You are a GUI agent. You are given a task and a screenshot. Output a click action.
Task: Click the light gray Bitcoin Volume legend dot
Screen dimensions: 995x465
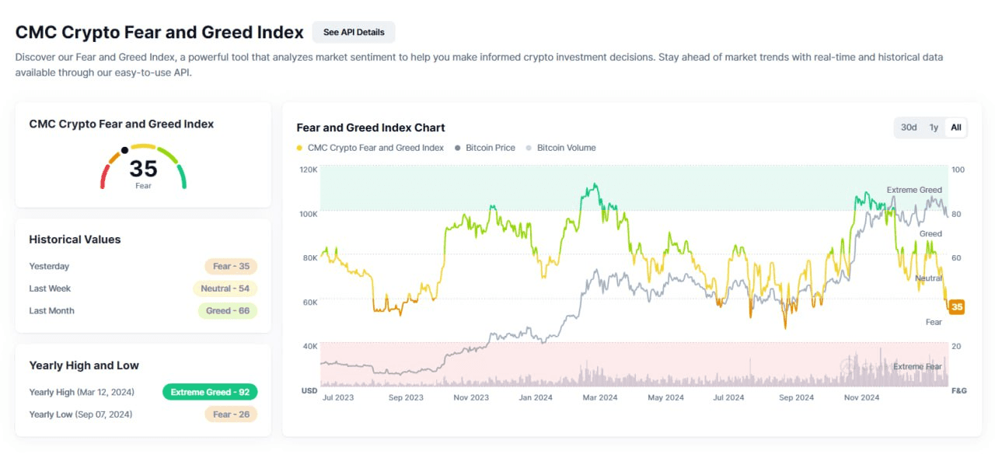pyautogui.click(x=529, y=148)
